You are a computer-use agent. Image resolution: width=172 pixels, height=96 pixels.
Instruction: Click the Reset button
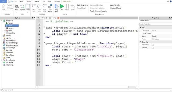[73, 7]
